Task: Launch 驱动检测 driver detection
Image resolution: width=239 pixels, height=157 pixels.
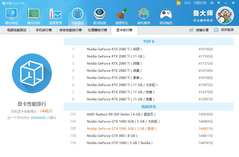Action: 99,15
